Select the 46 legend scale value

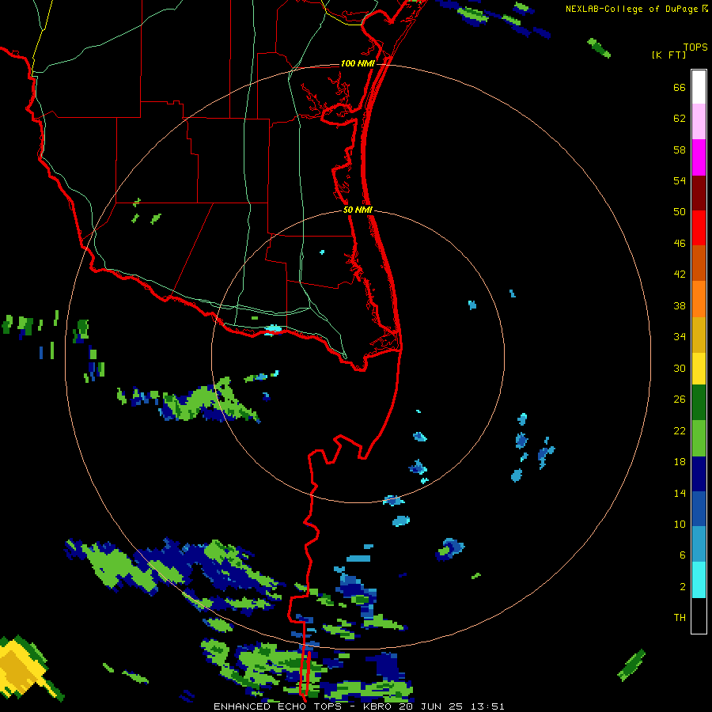point(680,244)
